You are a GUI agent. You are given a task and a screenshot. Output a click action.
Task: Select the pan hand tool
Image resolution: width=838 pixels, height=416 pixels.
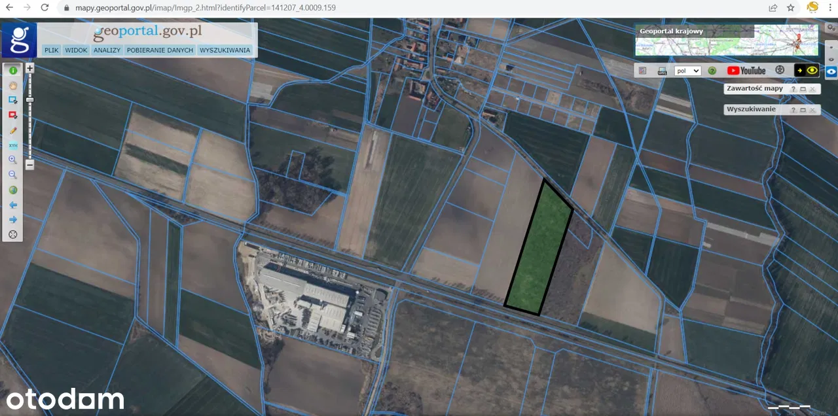12,85
